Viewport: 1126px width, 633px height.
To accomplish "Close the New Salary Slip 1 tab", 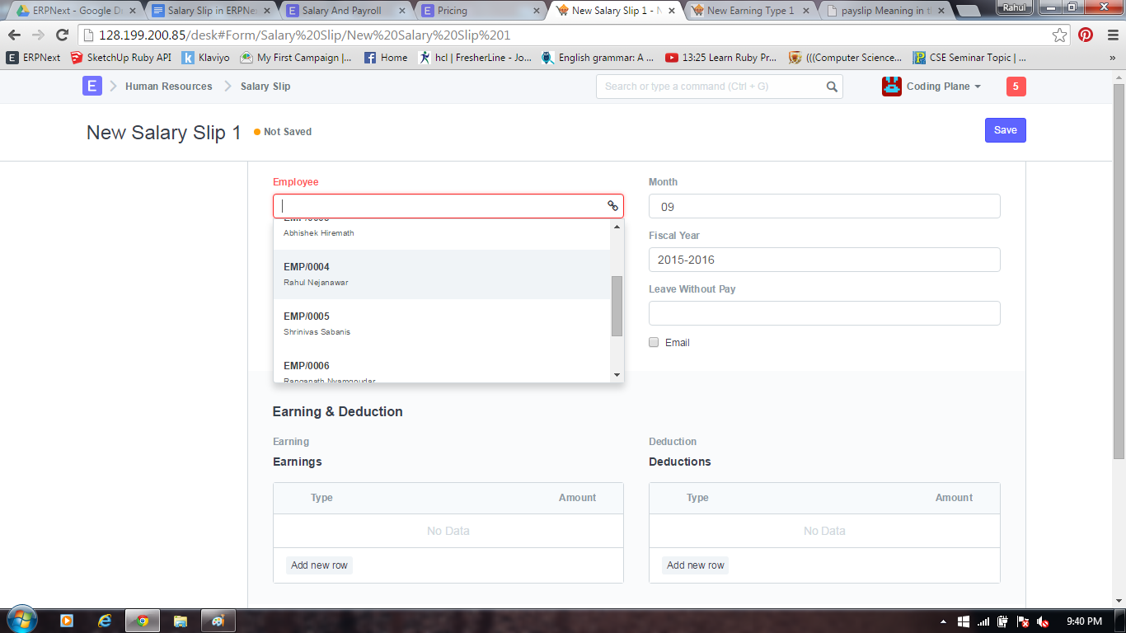I will tap(672, 11).
